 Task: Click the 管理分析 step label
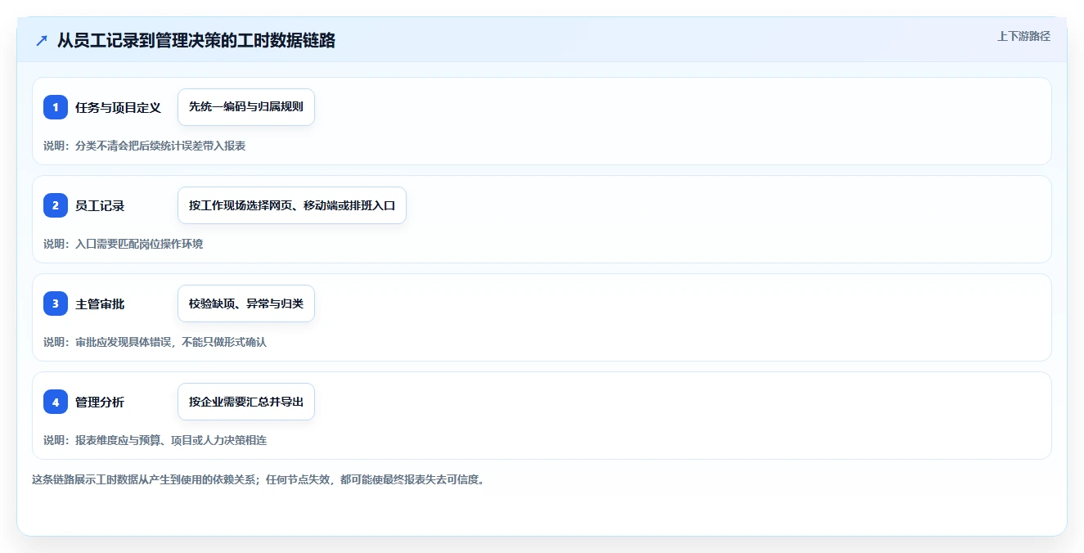pos(100,402)
